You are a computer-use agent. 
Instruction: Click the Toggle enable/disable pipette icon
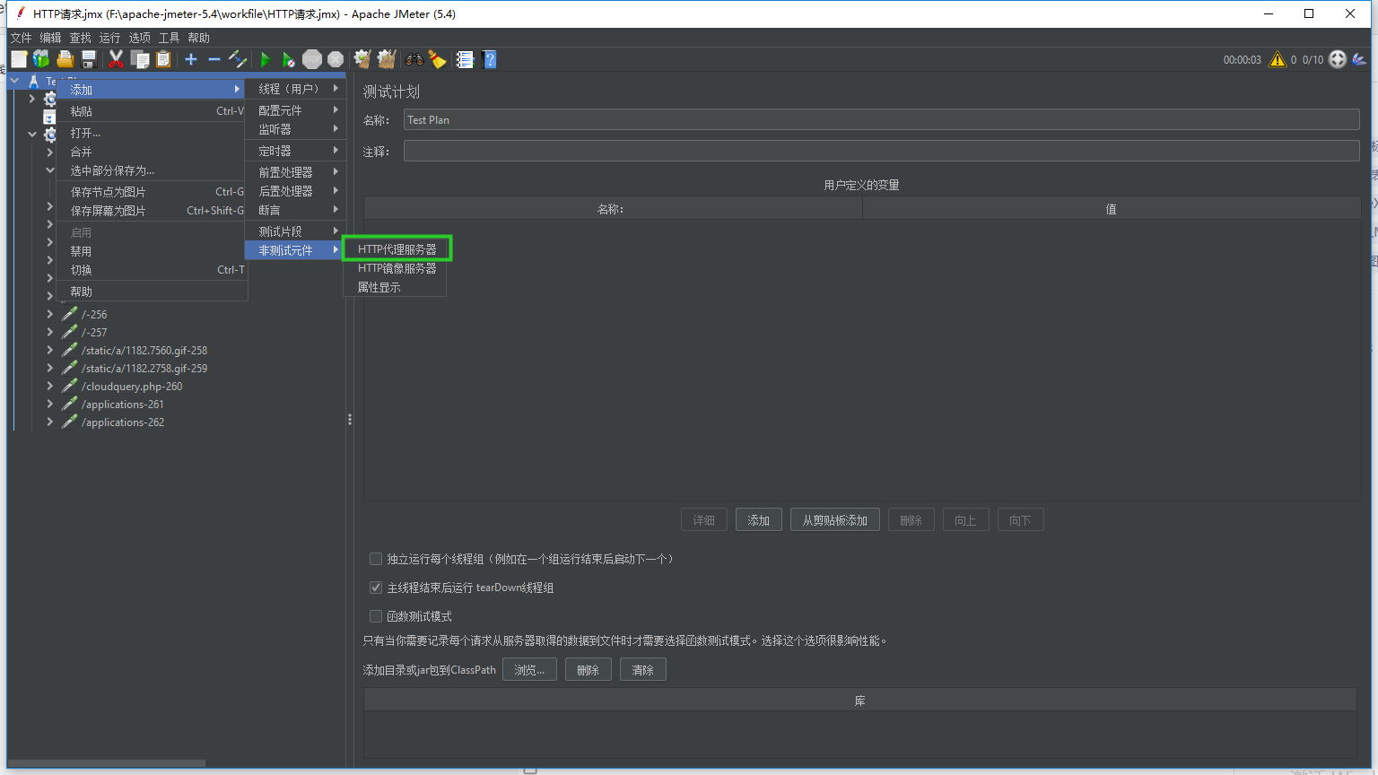click(x=238, y=59)
